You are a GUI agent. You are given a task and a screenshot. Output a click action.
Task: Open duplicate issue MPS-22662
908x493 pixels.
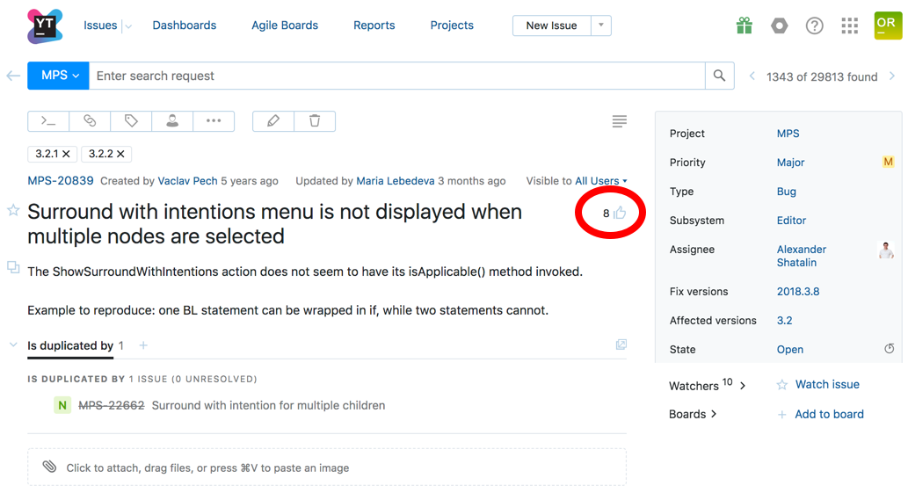111,405
